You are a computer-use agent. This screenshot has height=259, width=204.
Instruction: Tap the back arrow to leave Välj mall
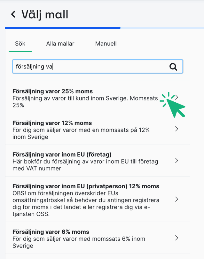click(12, 14)
